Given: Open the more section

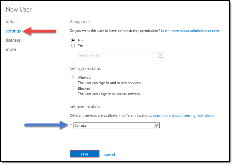Looking at the screenshot, I should coord(11,49).
